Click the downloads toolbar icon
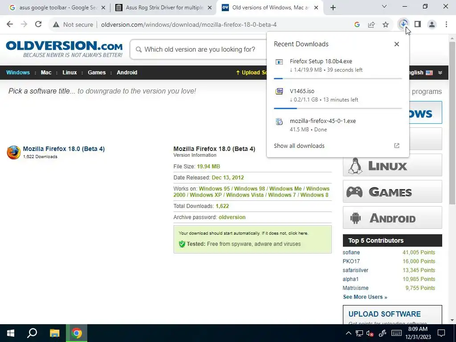 (403, 24)
